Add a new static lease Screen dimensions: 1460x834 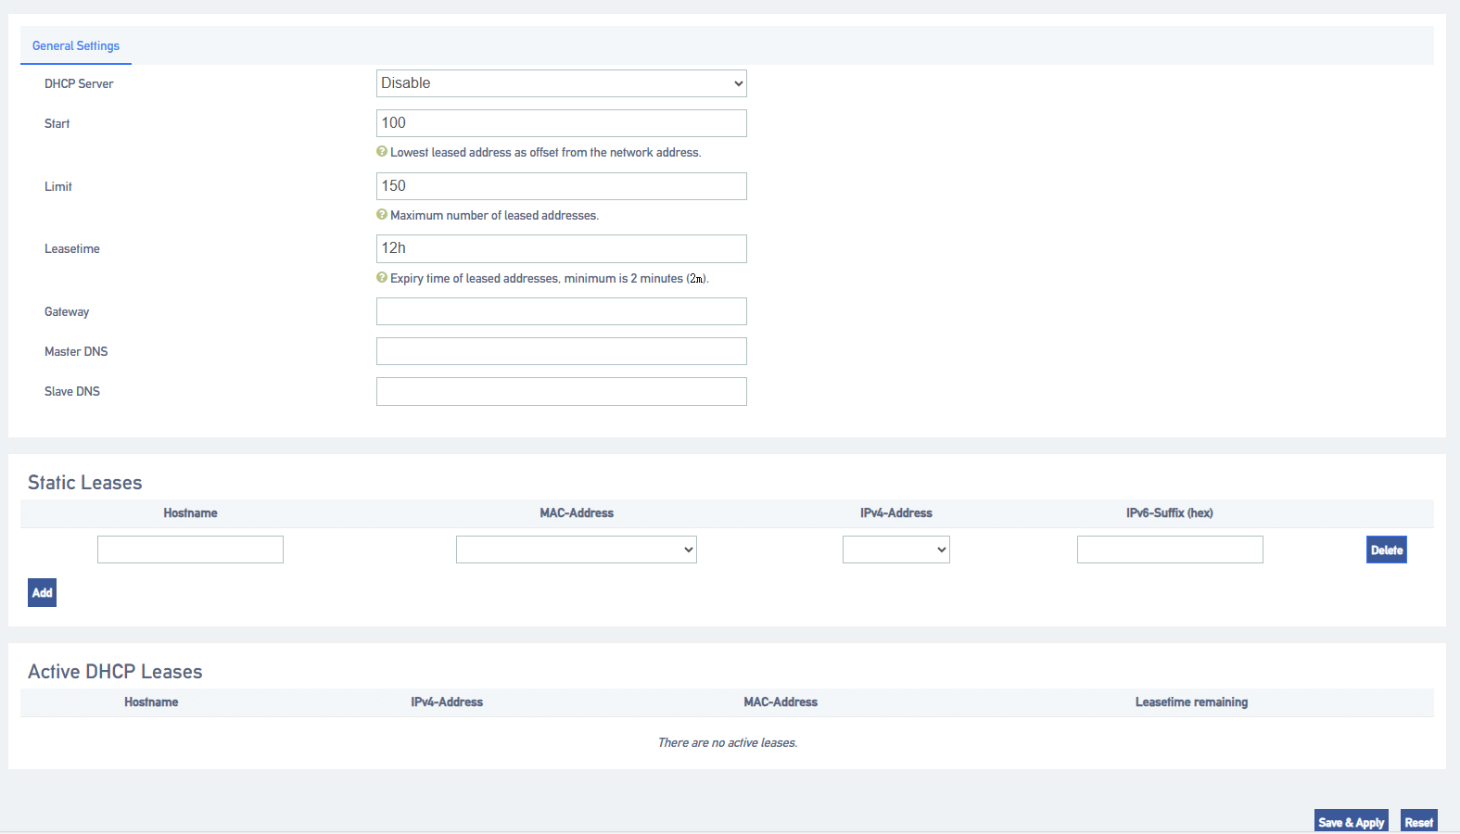[x=43, y=593]
